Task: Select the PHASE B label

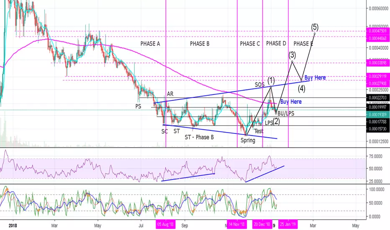Action: (200, 44)
